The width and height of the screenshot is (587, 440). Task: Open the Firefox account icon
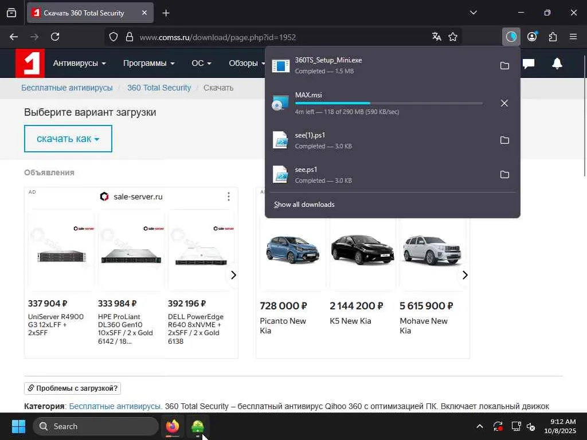(x=532, y=37)
